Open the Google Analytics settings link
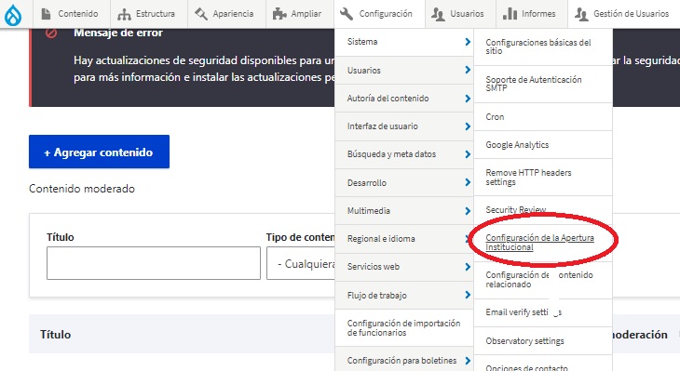 517,145
